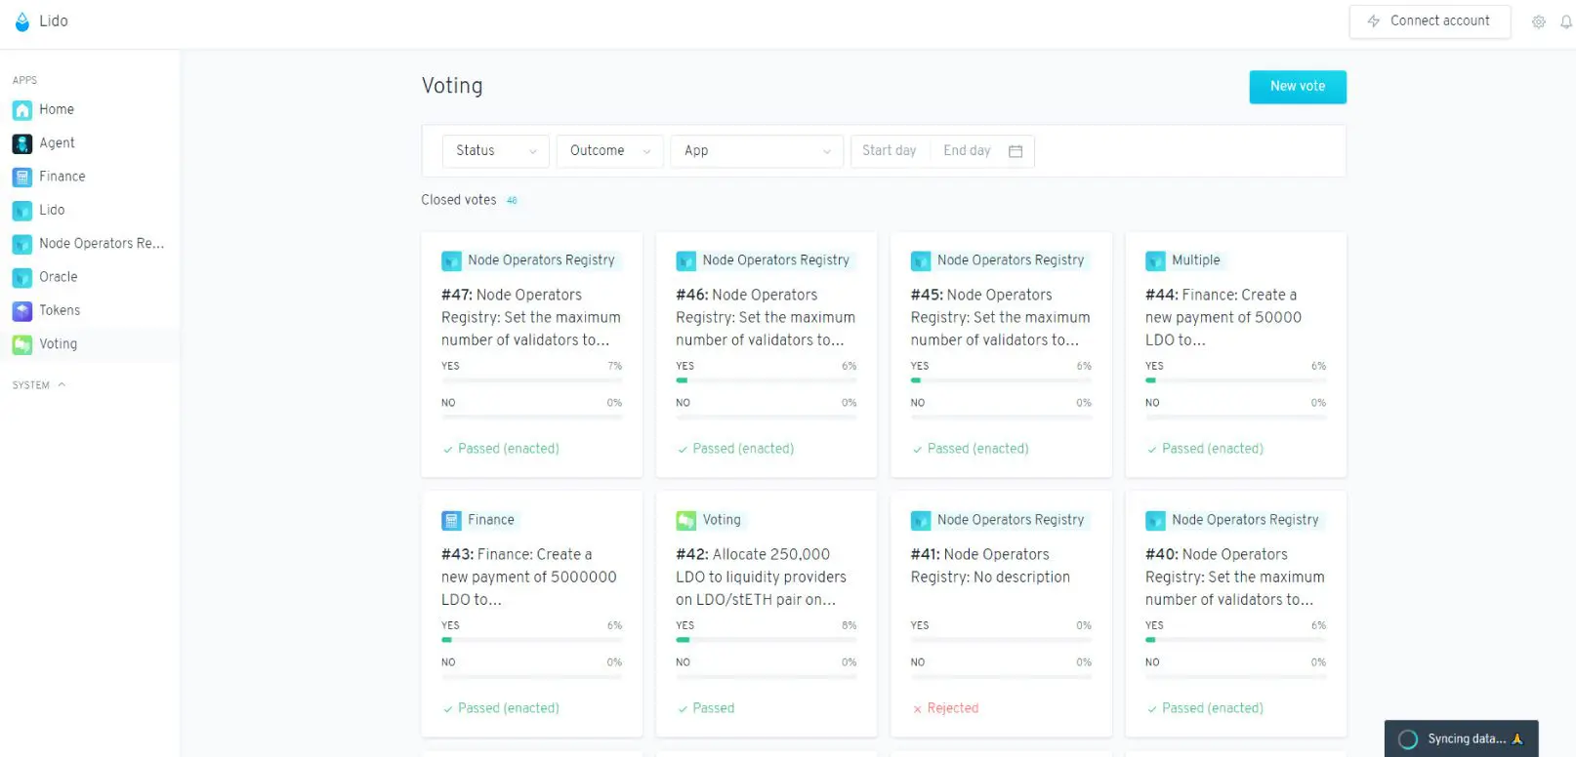The height and width of the screenshot is (757, 1576).
Task: Open the App filter dropdown
Action: 757,151
